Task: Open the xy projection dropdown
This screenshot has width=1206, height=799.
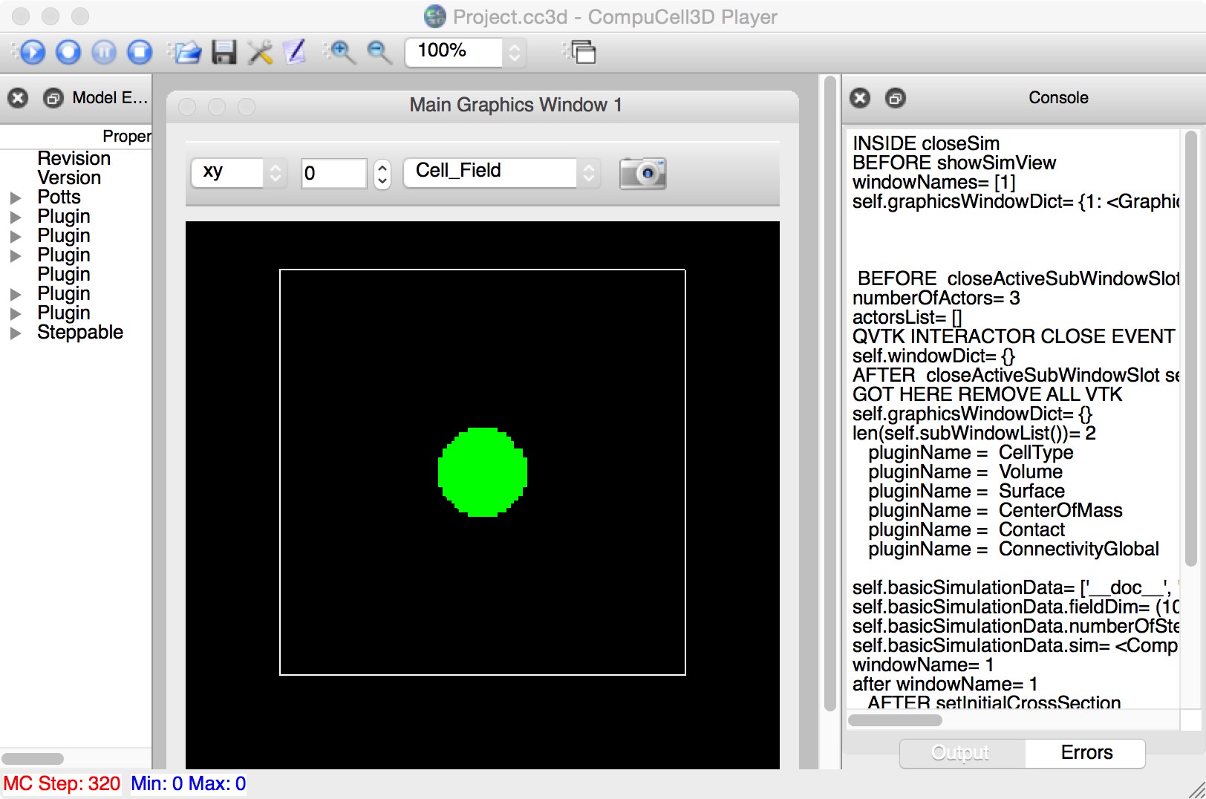Action: [x=238, y=173]
